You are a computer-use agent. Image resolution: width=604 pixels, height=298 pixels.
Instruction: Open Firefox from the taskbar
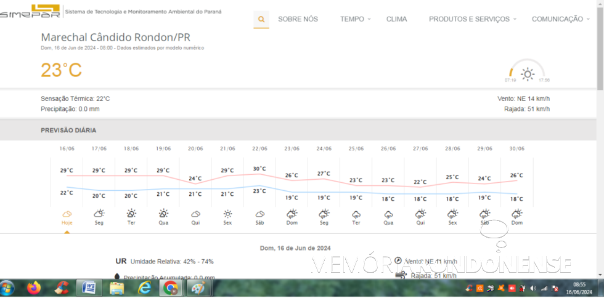tap(34, 288)
